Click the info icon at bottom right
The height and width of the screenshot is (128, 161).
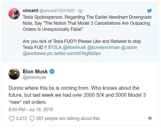150,118
